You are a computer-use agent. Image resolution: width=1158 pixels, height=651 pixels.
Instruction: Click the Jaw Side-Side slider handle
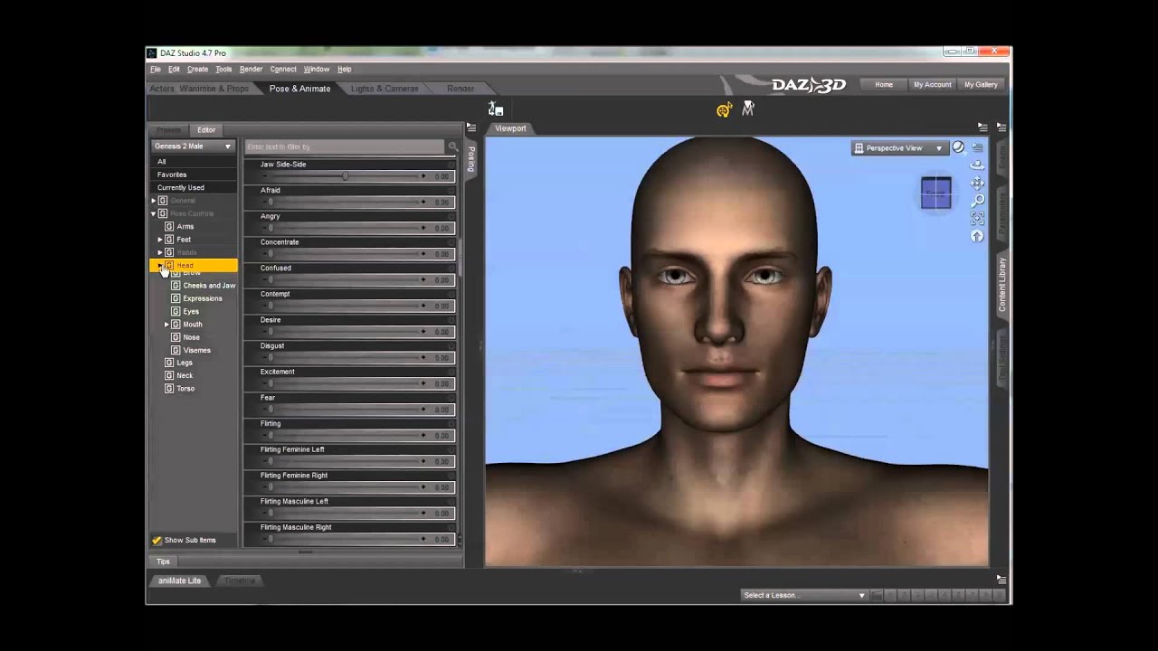pyautogui.click(x=345, y=176)
